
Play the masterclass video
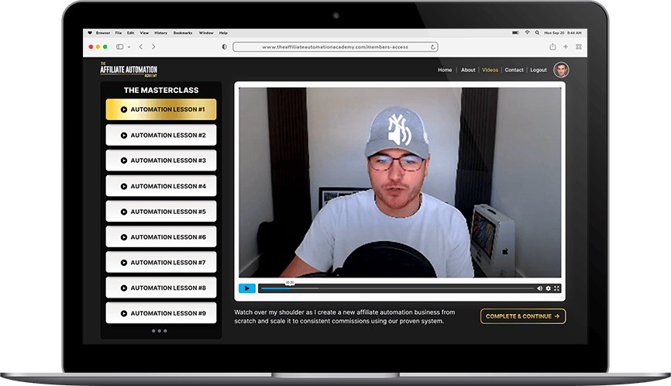[246, 288]
